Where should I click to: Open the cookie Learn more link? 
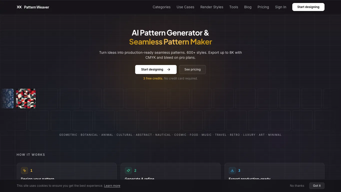112,186
